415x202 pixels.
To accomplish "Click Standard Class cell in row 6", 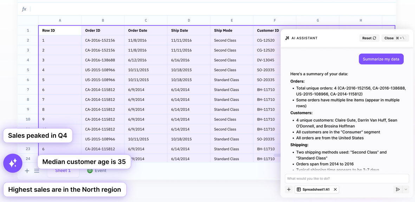I will pos(232,80).
